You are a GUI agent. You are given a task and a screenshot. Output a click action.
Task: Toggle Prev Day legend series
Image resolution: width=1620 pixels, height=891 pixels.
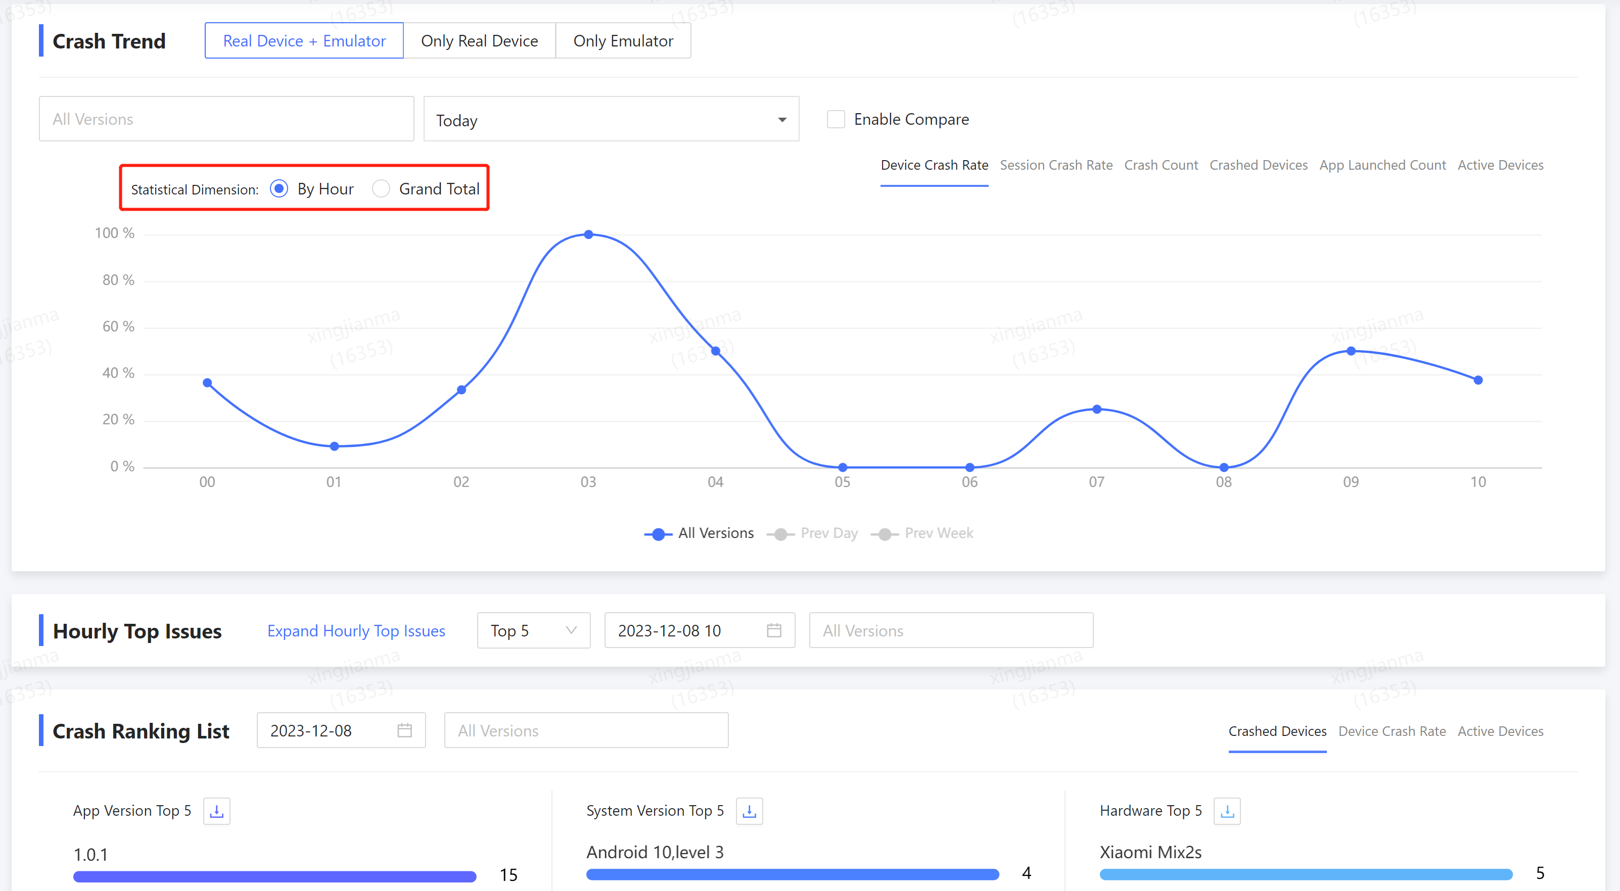[812, 533]
